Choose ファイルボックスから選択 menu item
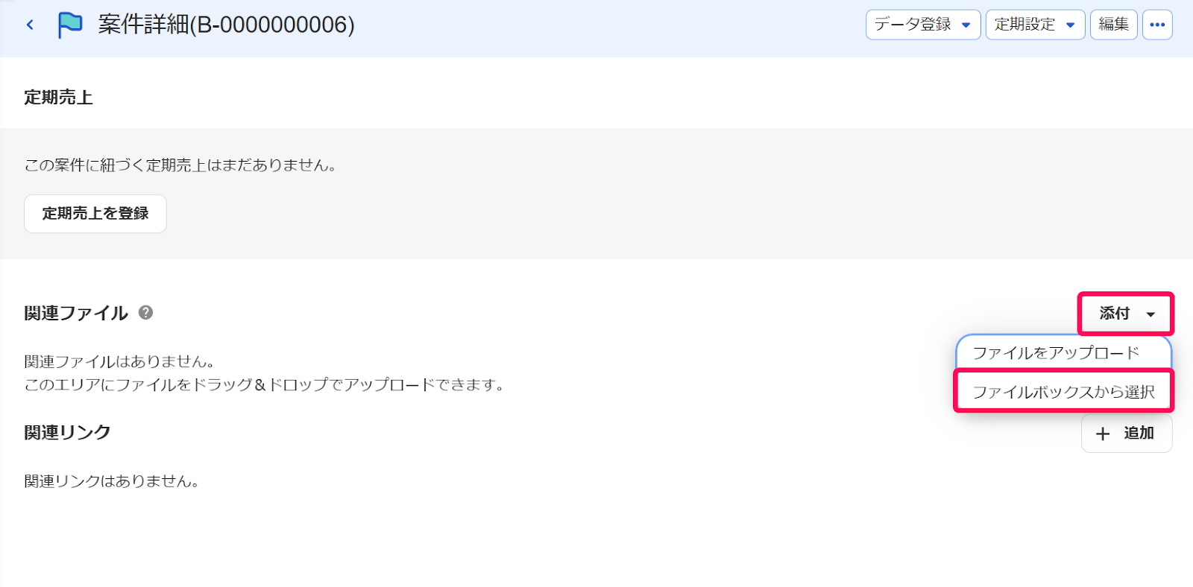The width and height of the screenshot is (1193, 587). pyautogui.click(x=1064, y=391)
